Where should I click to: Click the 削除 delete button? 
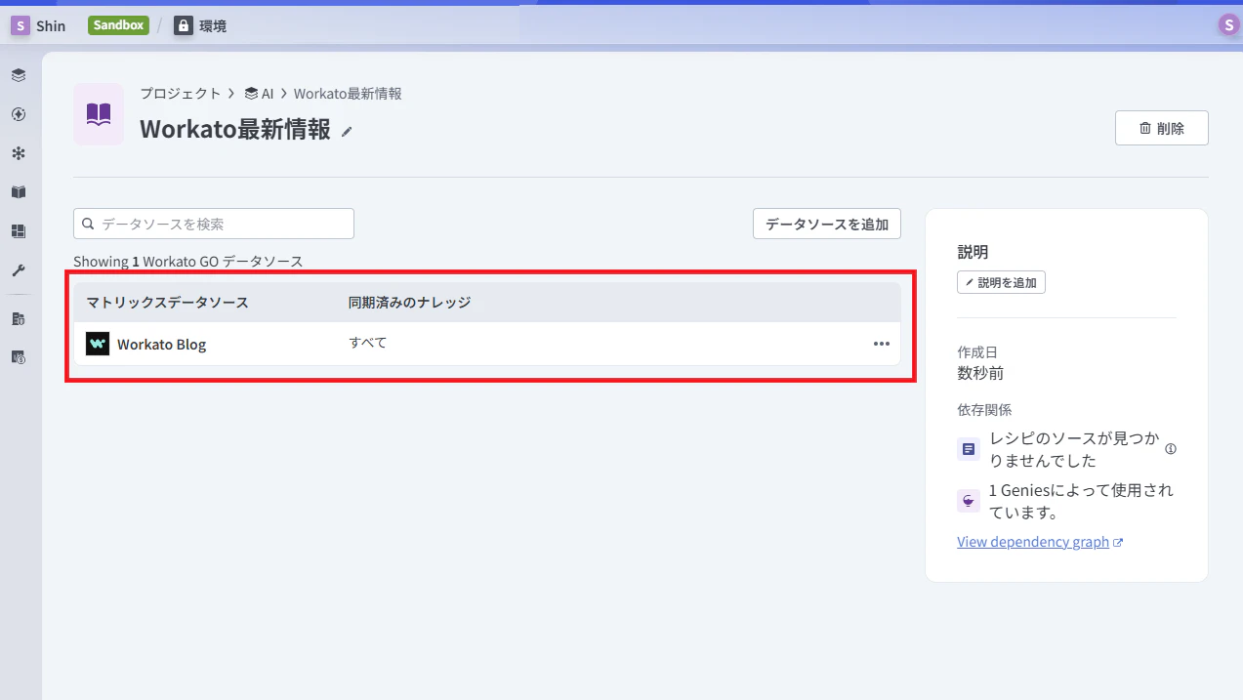(1162, 128)
